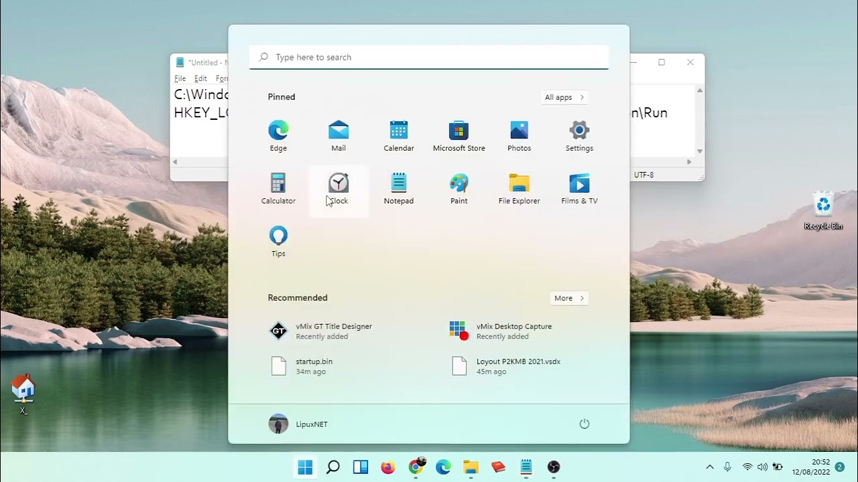Click the battery tray icon
The height and width of the screenshot is (482, 858).
pyautogui.click(x=778, y=467)
